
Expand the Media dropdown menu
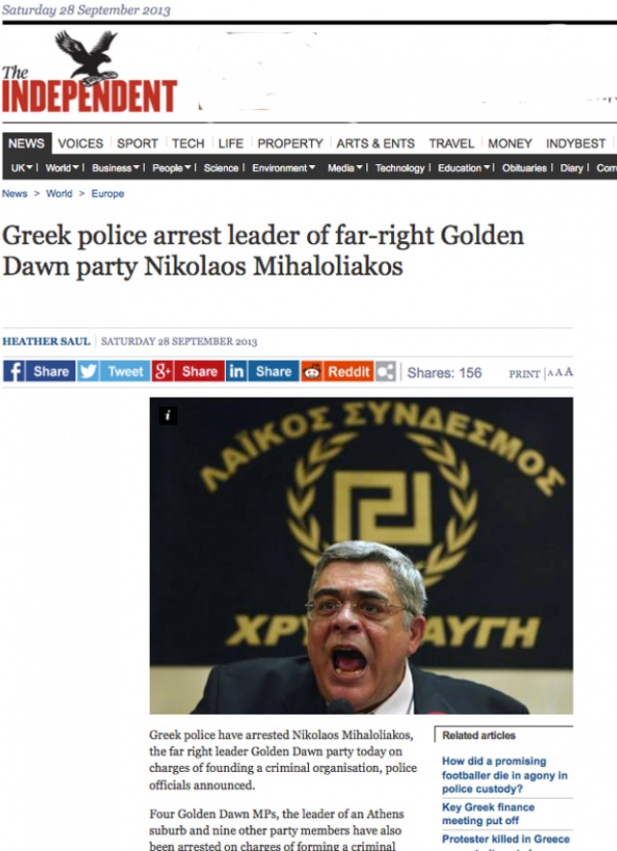tap(345, 168)
